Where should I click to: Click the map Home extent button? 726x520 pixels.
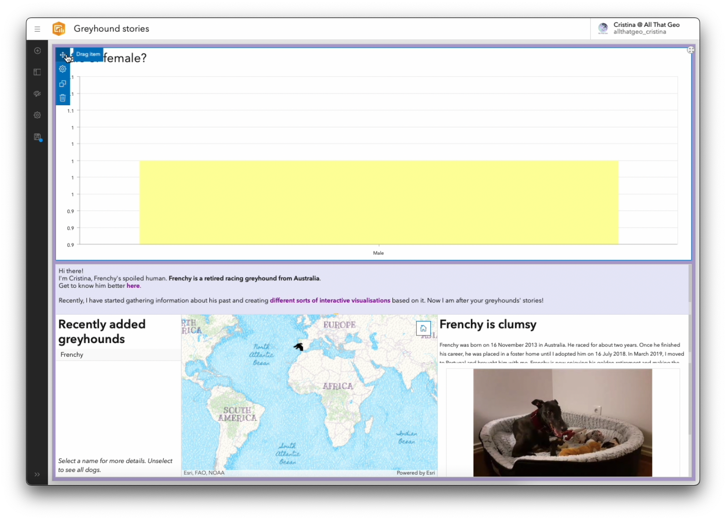tap(423, 328)
